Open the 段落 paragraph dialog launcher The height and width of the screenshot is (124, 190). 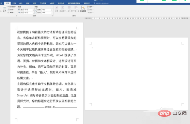point(52,16)
